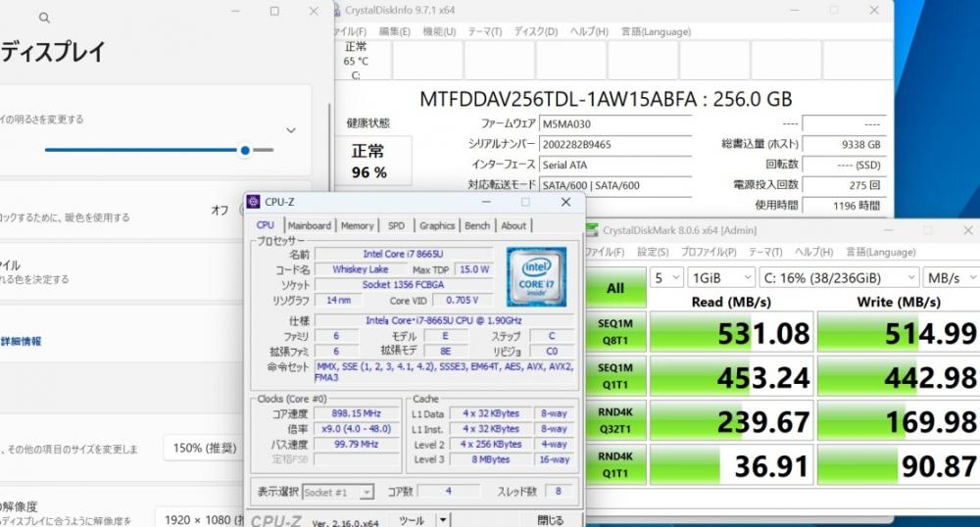Open 編集(E) menu in CrystalDiskInfo

point(395,31)
